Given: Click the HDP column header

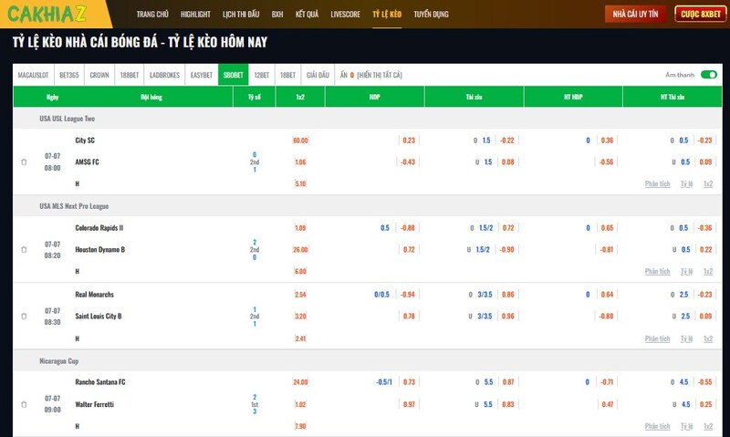Looking at the screenshot, I should coord(375,97).
